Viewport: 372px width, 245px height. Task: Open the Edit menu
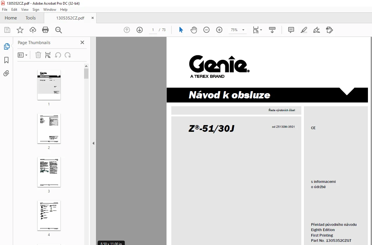pos(14,10)
